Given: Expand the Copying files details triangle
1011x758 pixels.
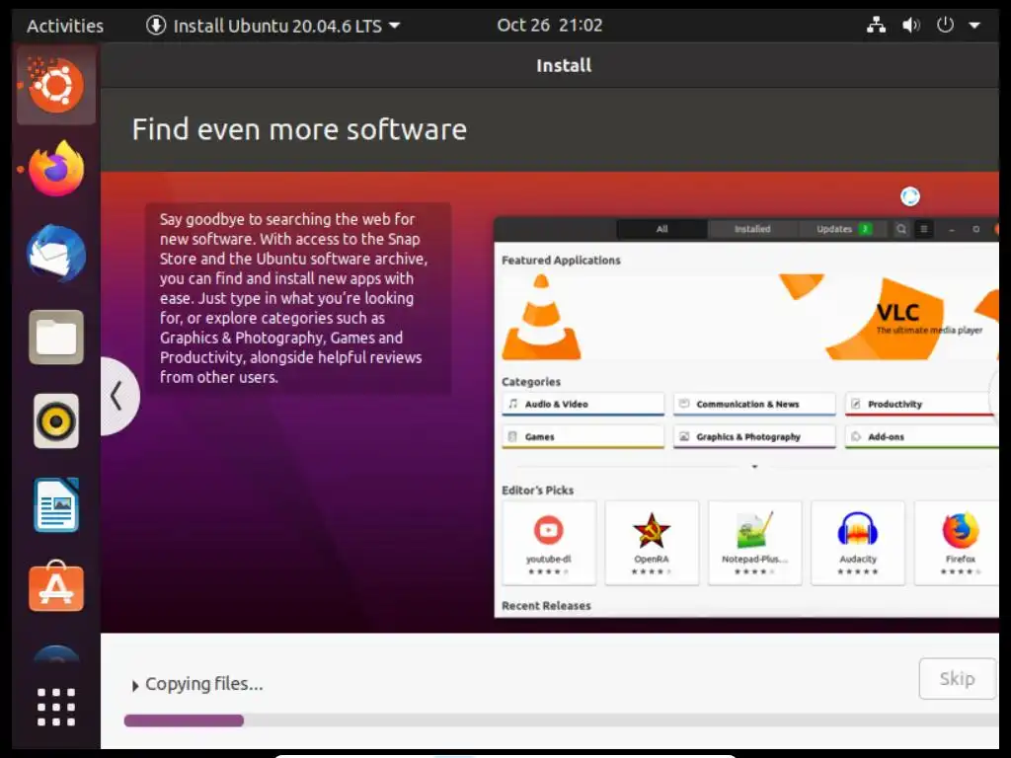Looking at the screenshot, I should [x=134, y=686].
